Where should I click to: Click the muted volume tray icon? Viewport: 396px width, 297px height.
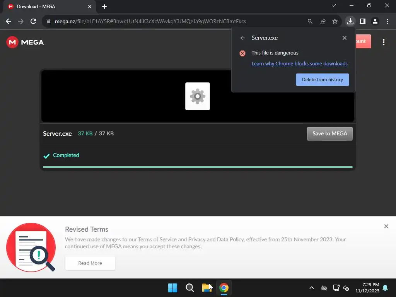pyautogui.click(x=346, y=288)
